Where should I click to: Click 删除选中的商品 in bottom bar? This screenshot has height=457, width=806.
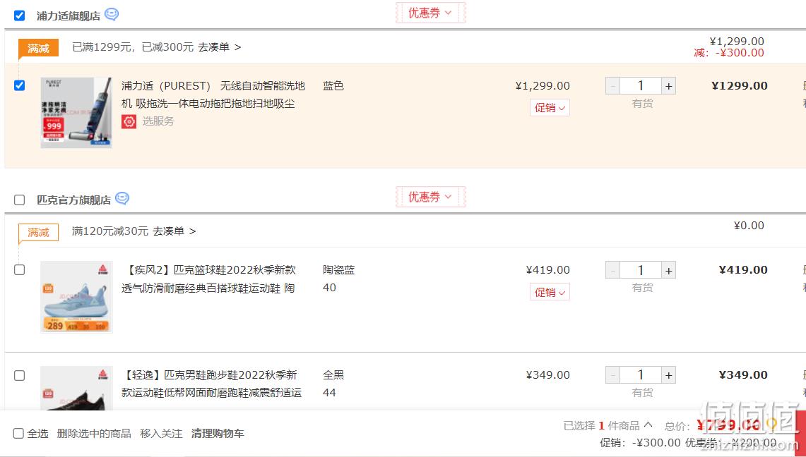93,434
